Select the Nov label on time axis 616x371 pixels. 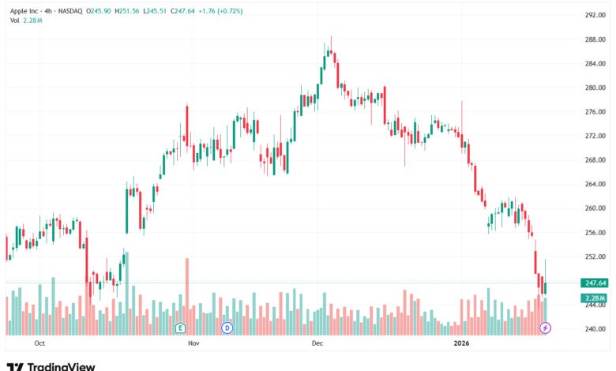[193, 343]
